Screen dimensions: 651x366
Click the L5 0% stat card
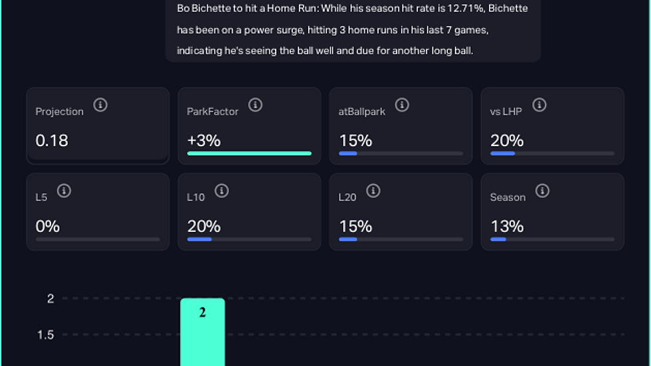98,211
